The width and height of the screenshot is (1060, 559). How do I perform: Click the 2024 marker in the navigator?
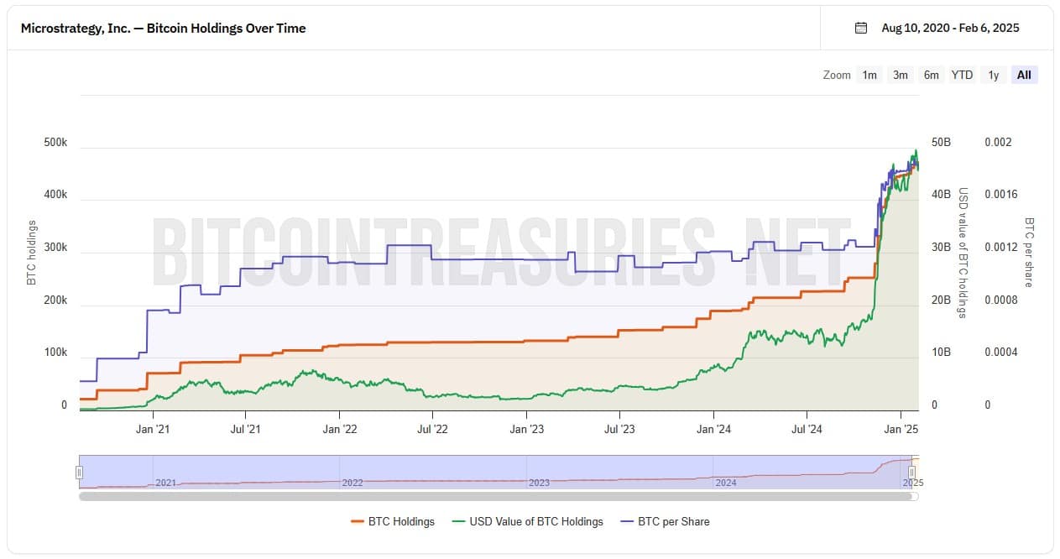tap(725, 483)
